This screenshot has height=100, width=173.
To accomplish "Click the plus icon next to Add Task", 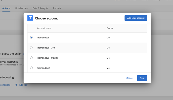I will pyautogui.click(x=16, y=85).
